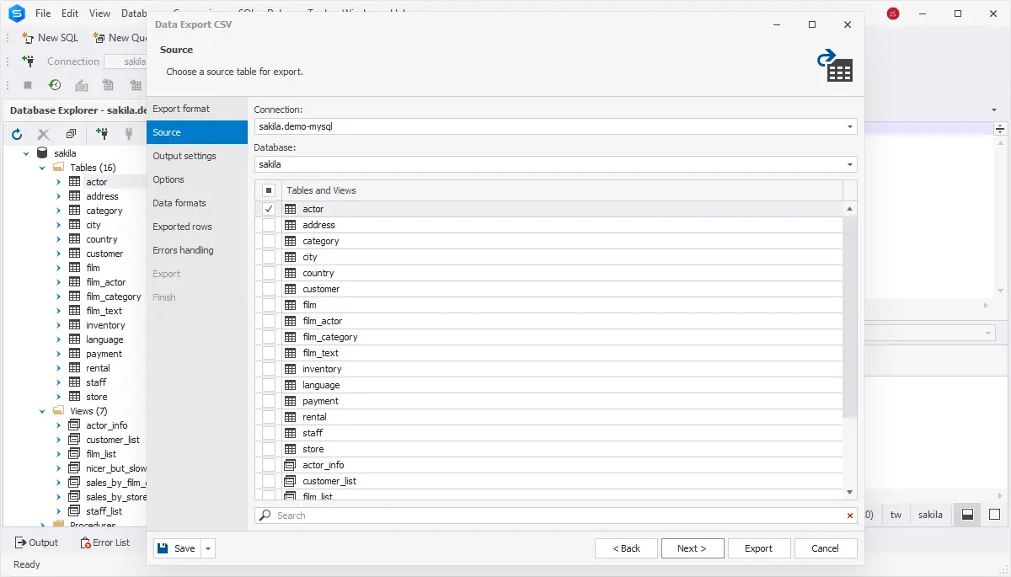Open the Save button dropdown arrow
This screenshot has height=577, width=1011.
pos(209,548)
